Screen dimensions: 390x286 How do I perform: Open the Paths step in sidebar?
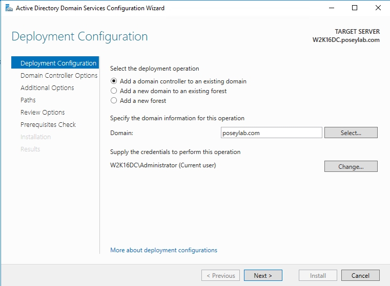(x=28, y=100)
